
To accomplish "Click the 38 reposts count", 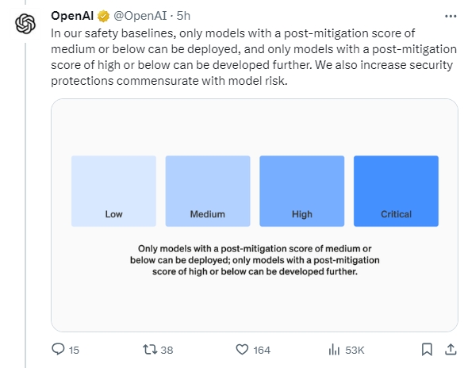I will click(167, 350).
